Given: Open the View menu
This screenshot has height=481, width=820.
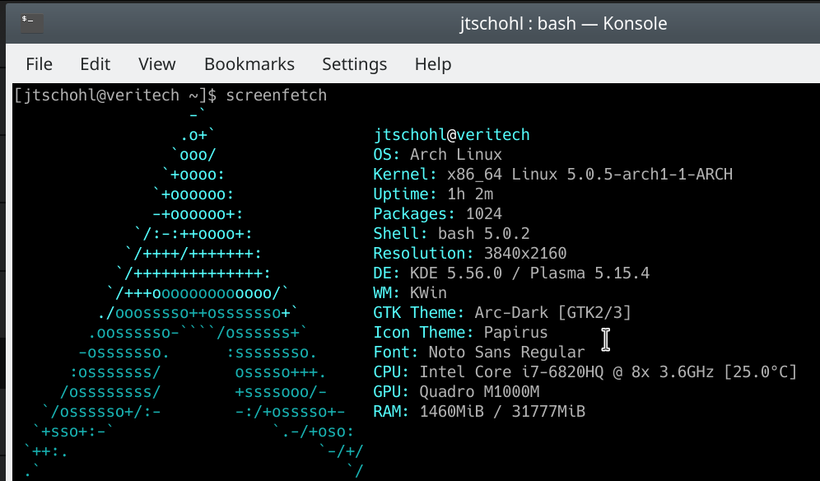Looking at the screenshot, I should (157, 64).
